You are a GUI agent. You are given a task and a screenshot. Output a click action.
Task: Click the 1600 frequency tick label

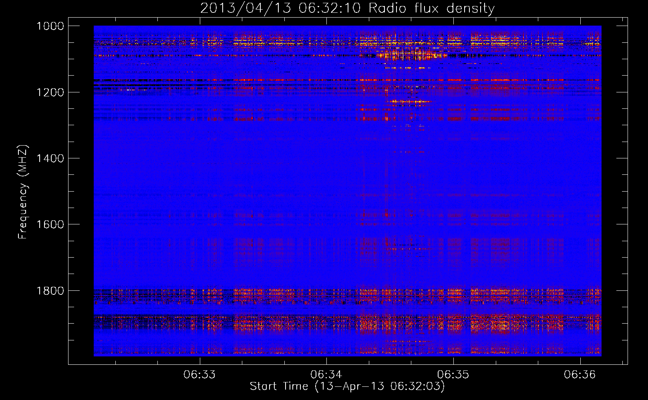click(50, 224)
